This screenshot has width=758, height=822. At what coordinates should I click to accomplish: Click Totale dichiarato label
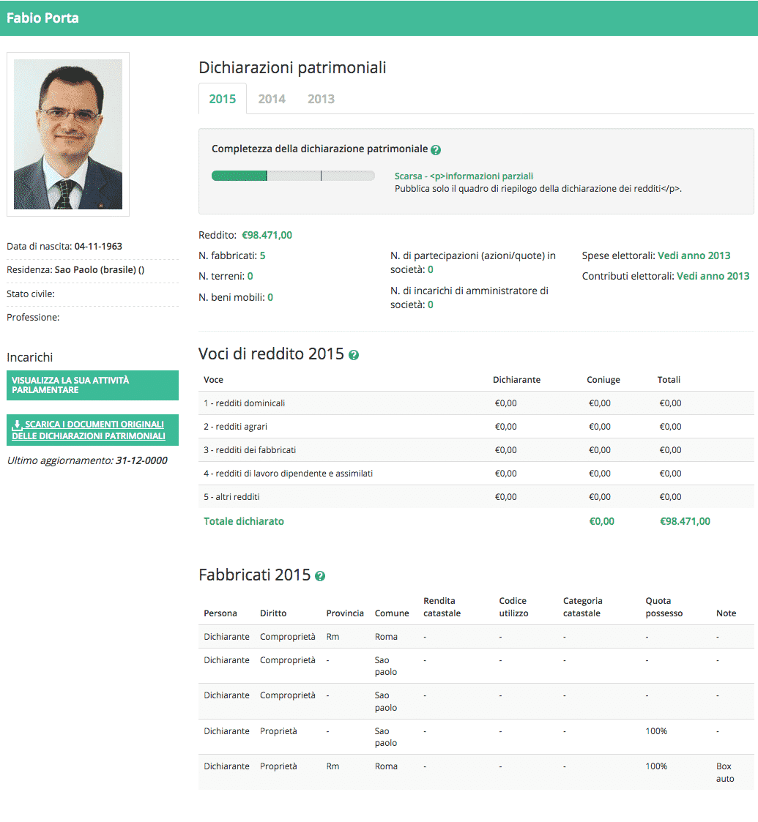(244, 521)
